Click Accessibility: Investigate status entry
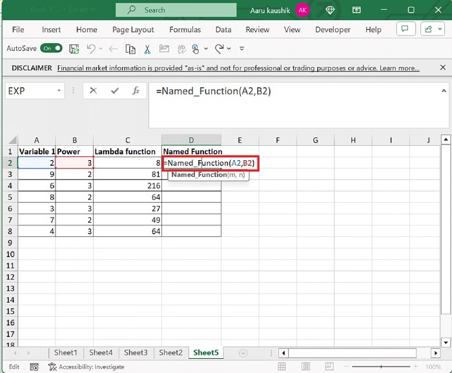This screenshot has width=452, height=373. click(x=87, y=367)
